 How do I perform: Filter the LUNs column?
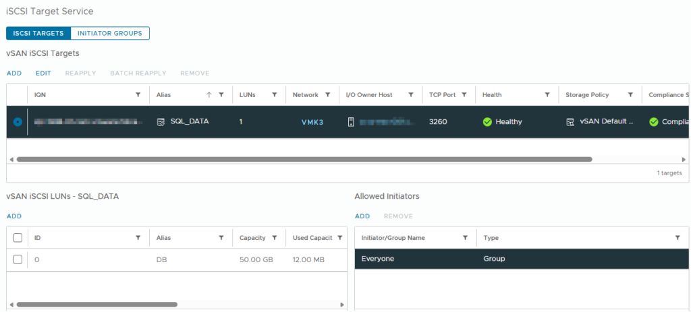point(274,94)
